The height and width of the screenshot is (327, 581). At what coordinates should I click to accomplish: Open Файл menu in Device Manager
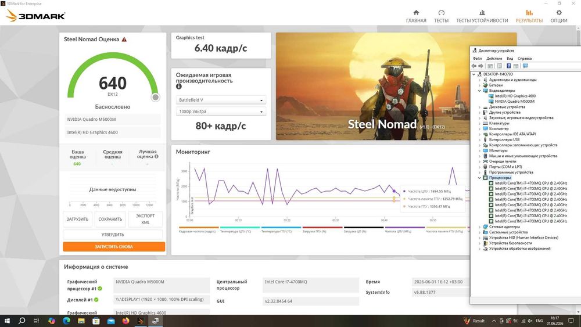tap(477, 59)
